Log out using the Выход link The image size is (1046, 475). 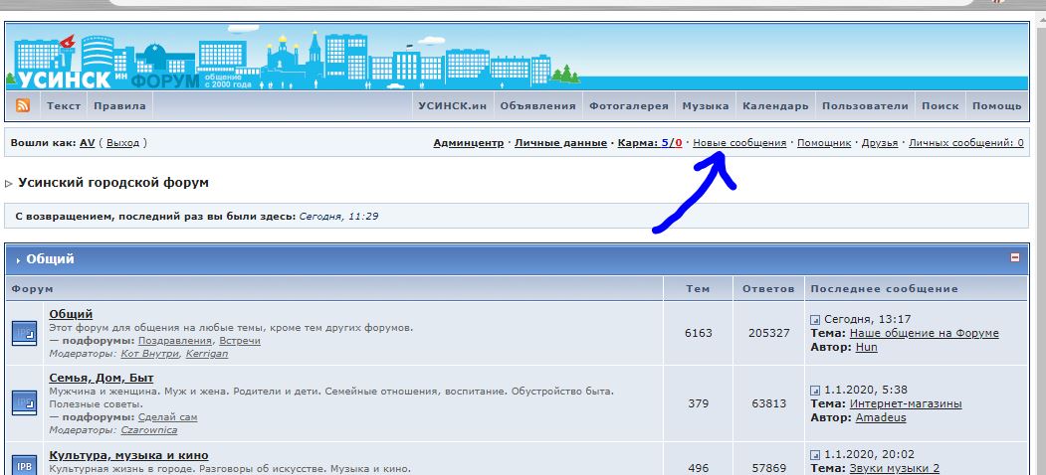pyautogui.click(x=122, y=143)
